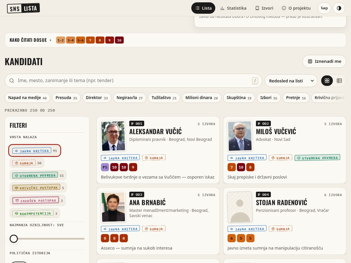The image size is (351, 263).
Task: Toggle dark/light theme contrast icon
Action: (339, 8)
